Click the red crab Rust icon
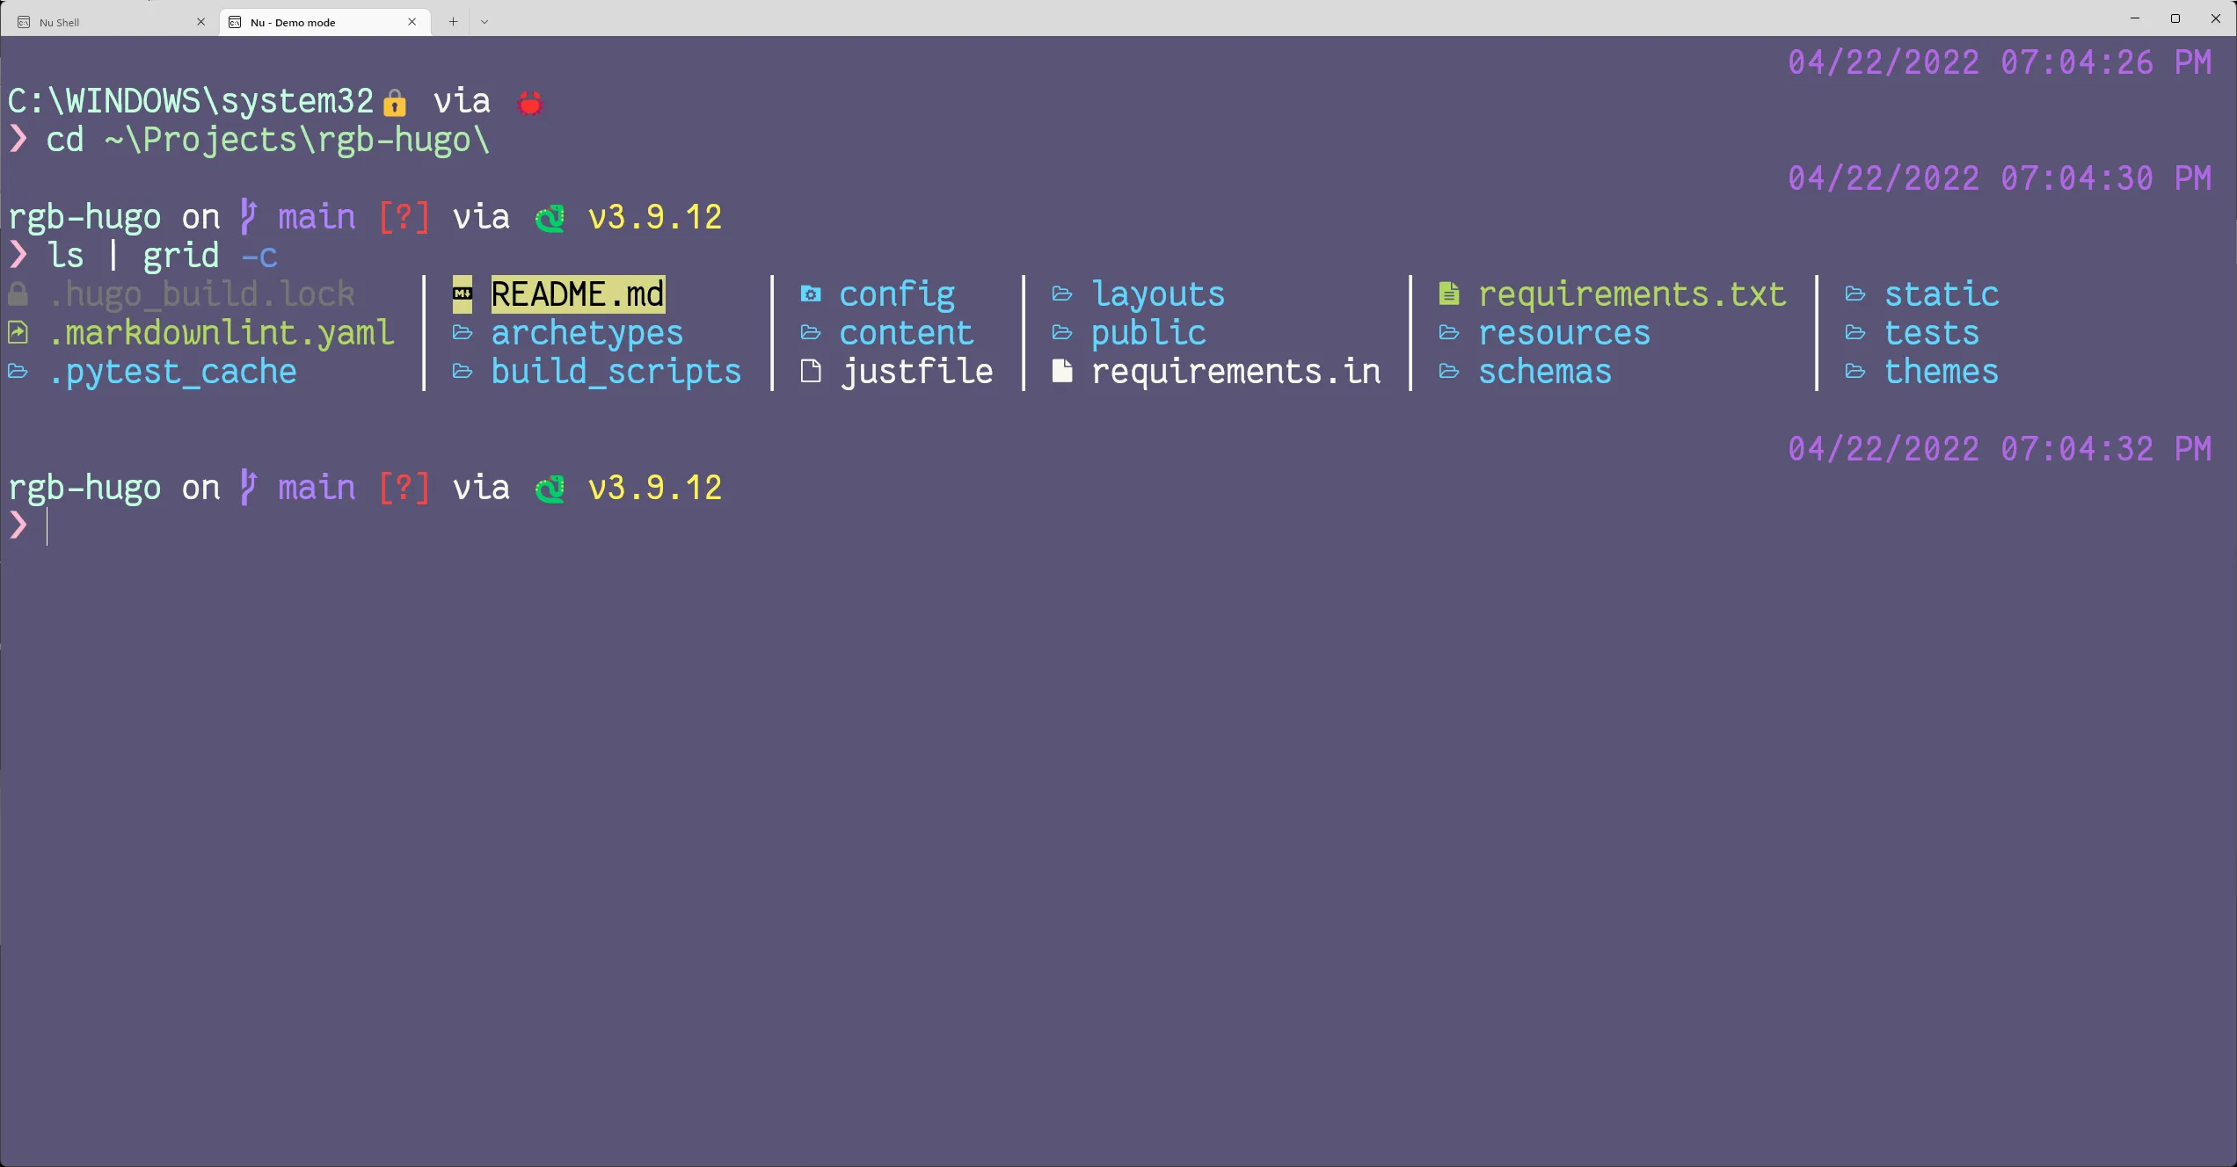Viewport: 2237px width, 1167px height. point(530,104)
